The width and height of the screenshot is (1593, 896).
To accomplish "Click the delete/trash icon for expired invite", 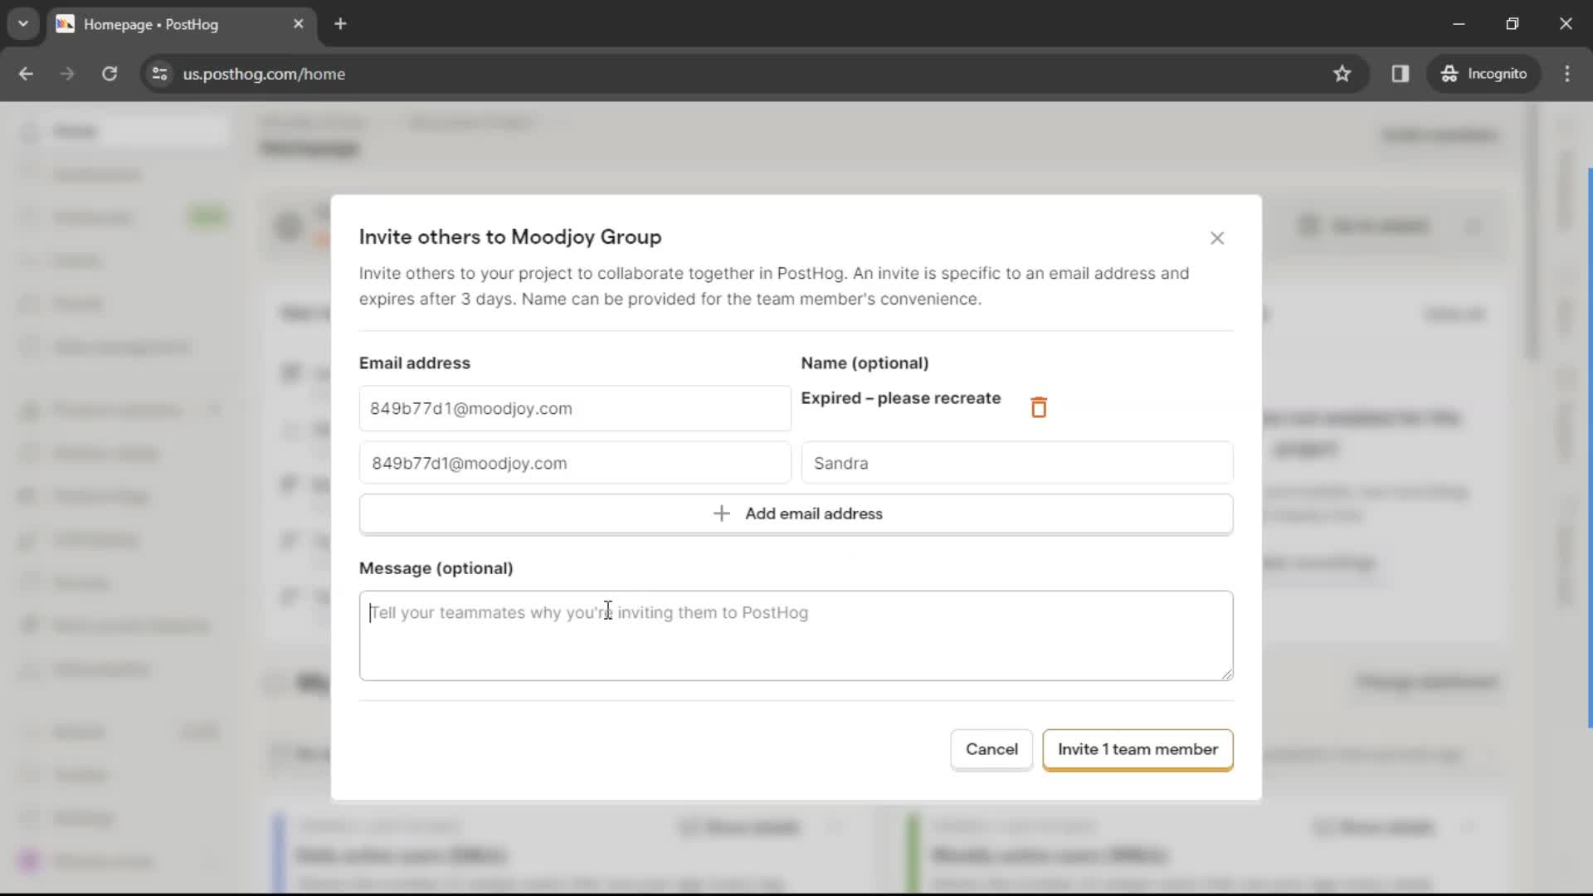I will point(1038,408).
